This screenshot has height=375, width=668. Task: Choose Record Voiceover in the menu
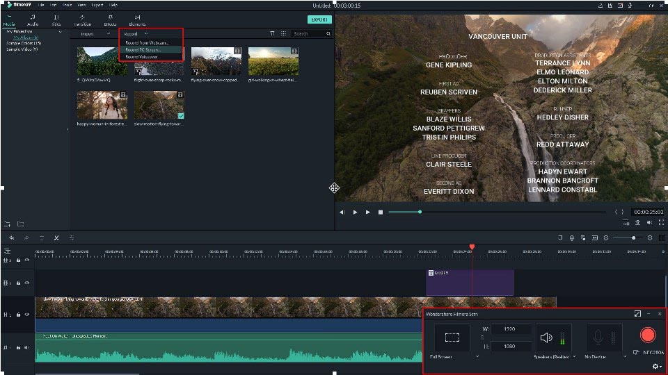click(x=141, y=56)
